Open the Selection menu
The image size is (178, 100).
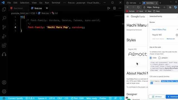coord(24,3)
